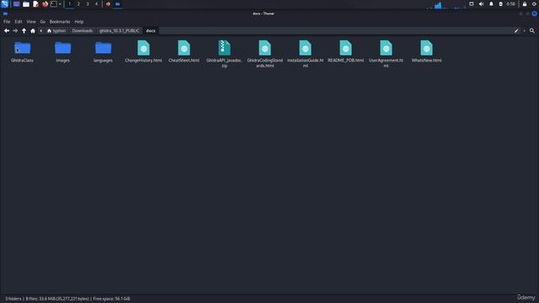Screen dimensions: 539x303
Task: Switch to workspace 3
Action: tap(88, 4)
